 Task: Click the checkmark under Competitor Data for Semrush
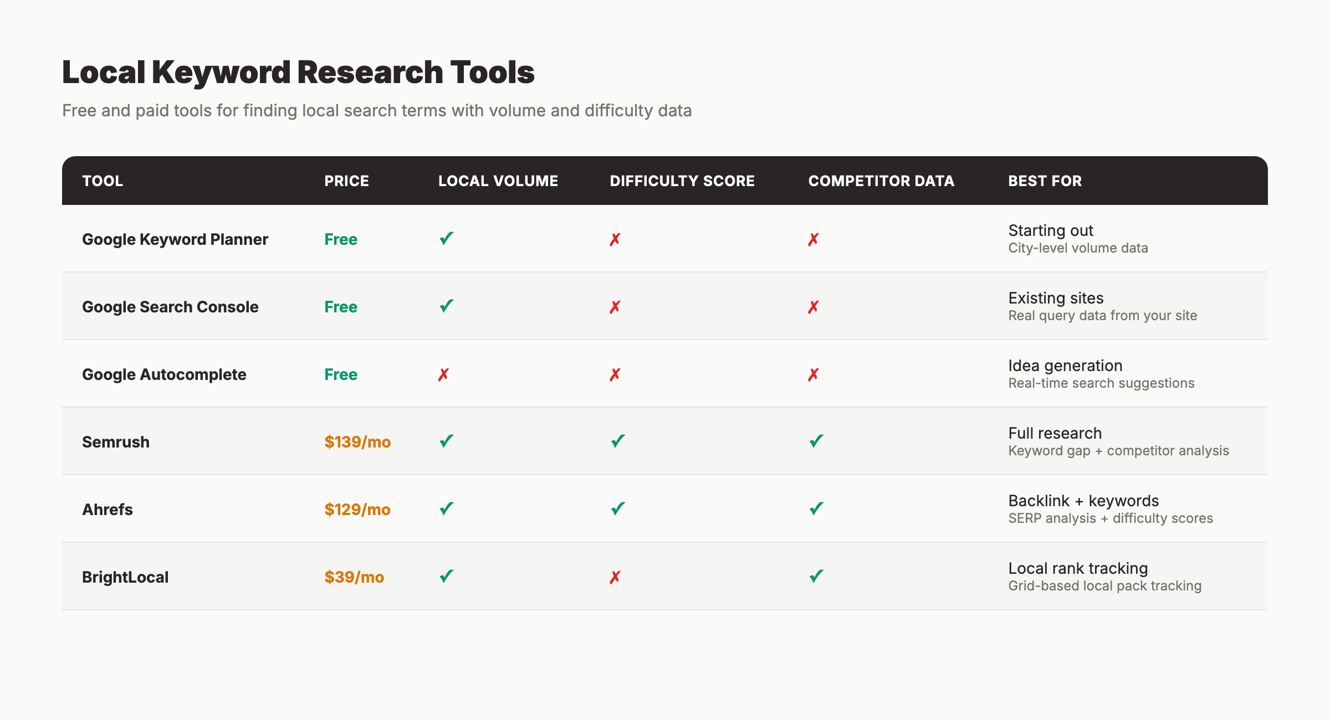pos(815,441)
